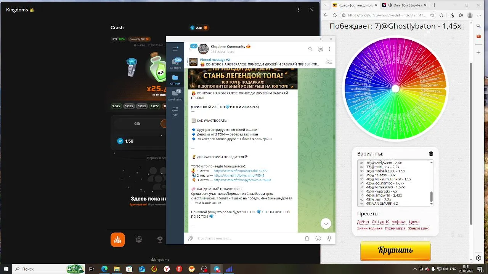Viewport: 488px width, 274px height.
Task: Open the All chats folder
Action: pos(175,63)
